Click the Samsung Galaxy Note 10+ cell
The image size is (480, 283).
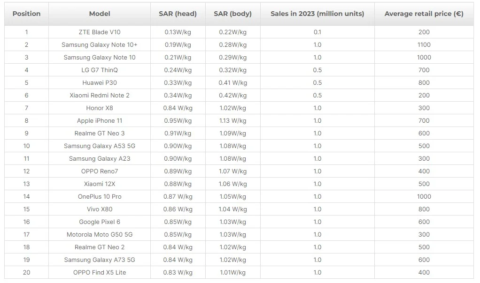coord(100,45)
